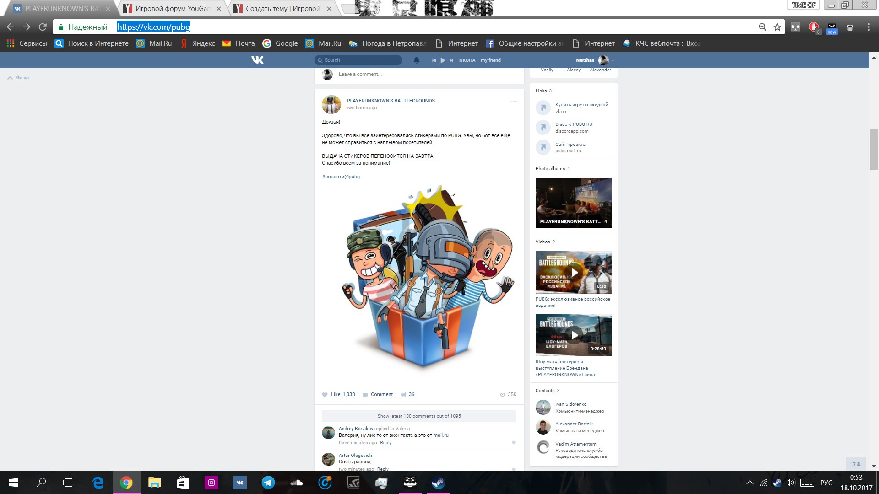Open Погода в Петропавл bookmark
This screenshot has width=879, height=494.
[387, 43]
